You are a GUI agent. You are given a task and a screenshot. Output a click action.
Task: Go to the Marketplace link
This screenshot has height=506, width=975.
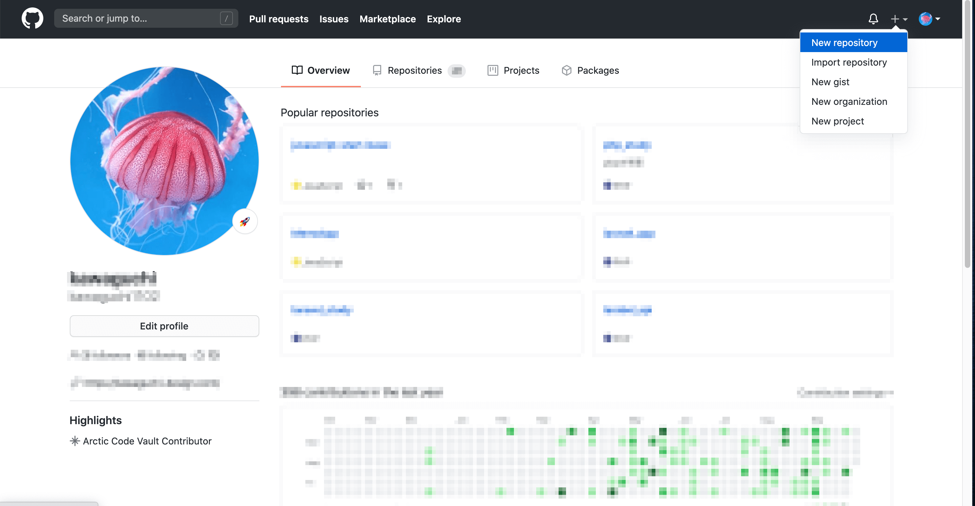click(x=387, y=19)
